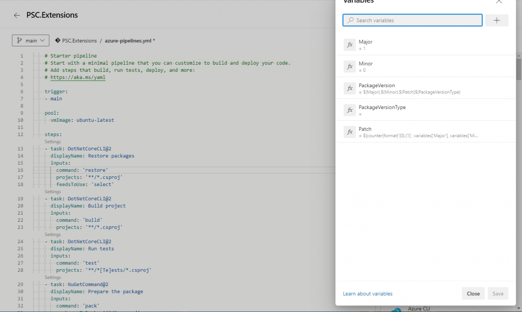The width and height of the screenshot is (522, 312).
Task: Open the Learn about variables link
Action: coord(368,294)
